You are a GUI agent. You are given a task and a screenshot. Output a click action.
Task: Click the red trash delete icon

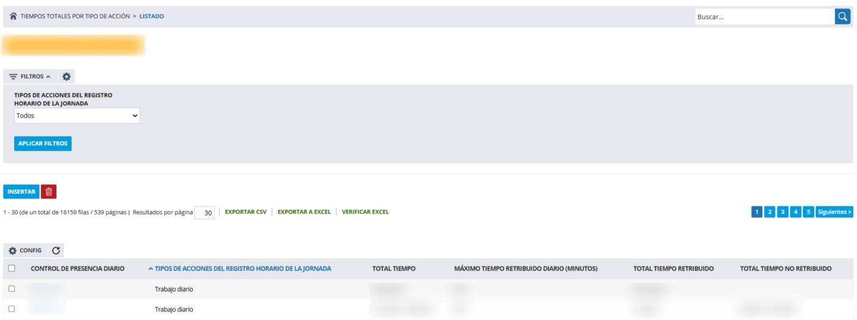pyautogui.click(x=49, y=192)
